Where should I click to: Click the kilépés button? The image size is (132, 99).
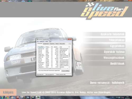(x=8, y=92)
